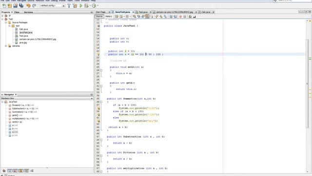Click the lightbulb hint on line 21
The width and height of the screenshot is (312, 176).
[98, 54]
